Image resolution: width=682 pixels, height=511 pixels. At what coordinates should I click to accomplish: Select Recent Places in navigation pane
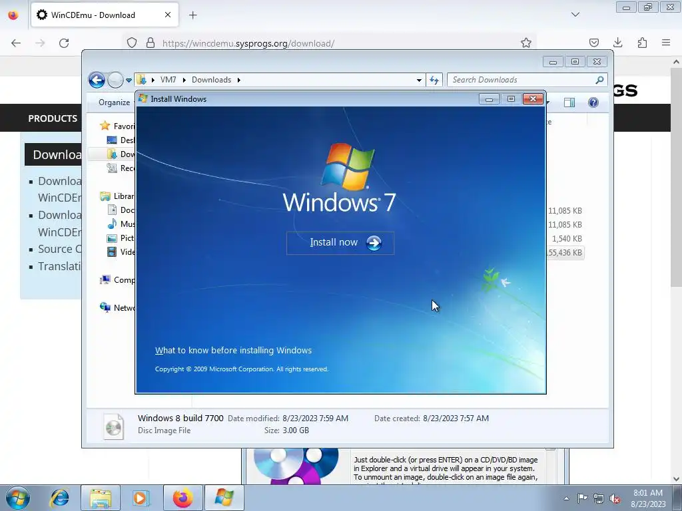(112, 168)
